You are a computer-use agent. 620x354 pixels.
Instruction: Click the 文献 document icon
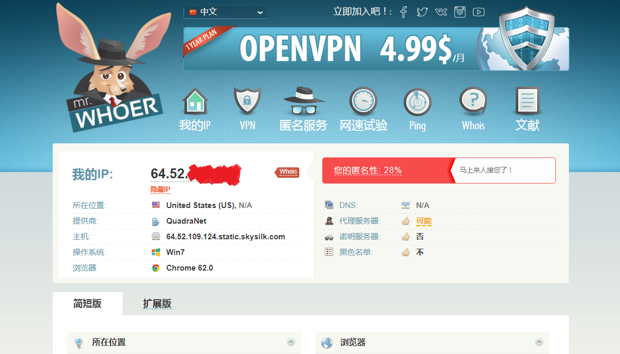(528, 101)
